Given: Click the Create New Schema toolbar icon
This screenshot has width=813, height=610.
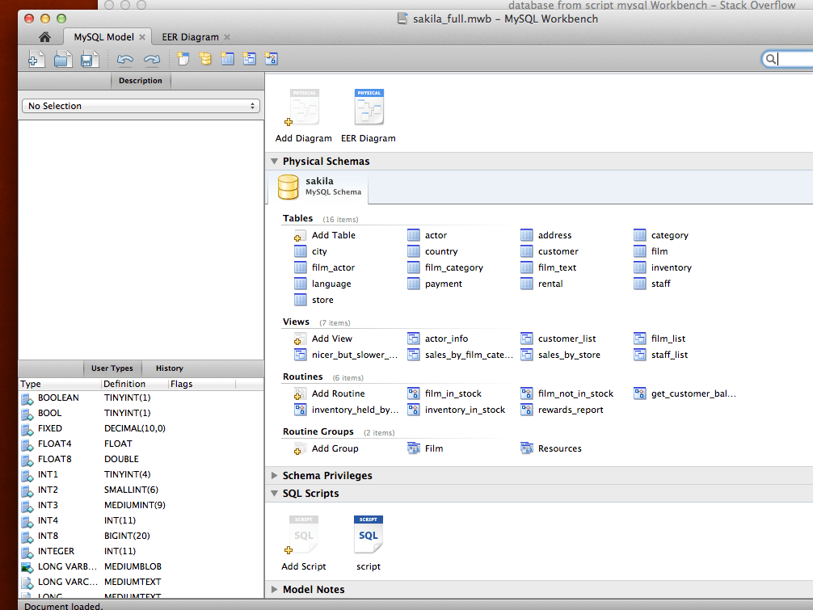Looking at the screenshot, I should coord(205,58).
